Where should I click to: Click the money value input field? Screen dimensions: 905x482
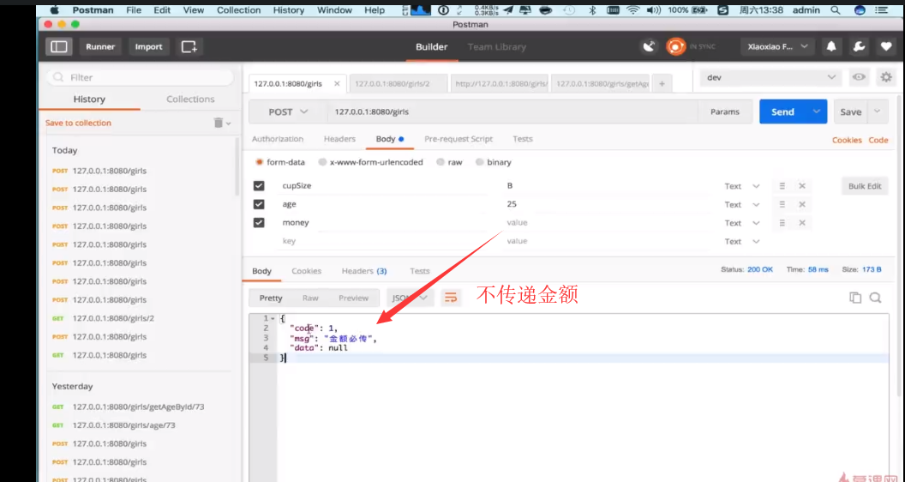609,222
